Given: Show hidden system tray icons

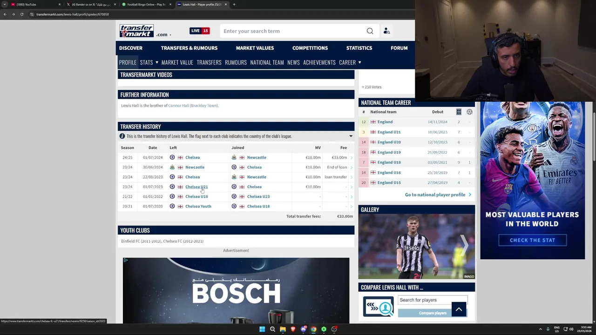Looking at the screenshot, I should point(540,329).
